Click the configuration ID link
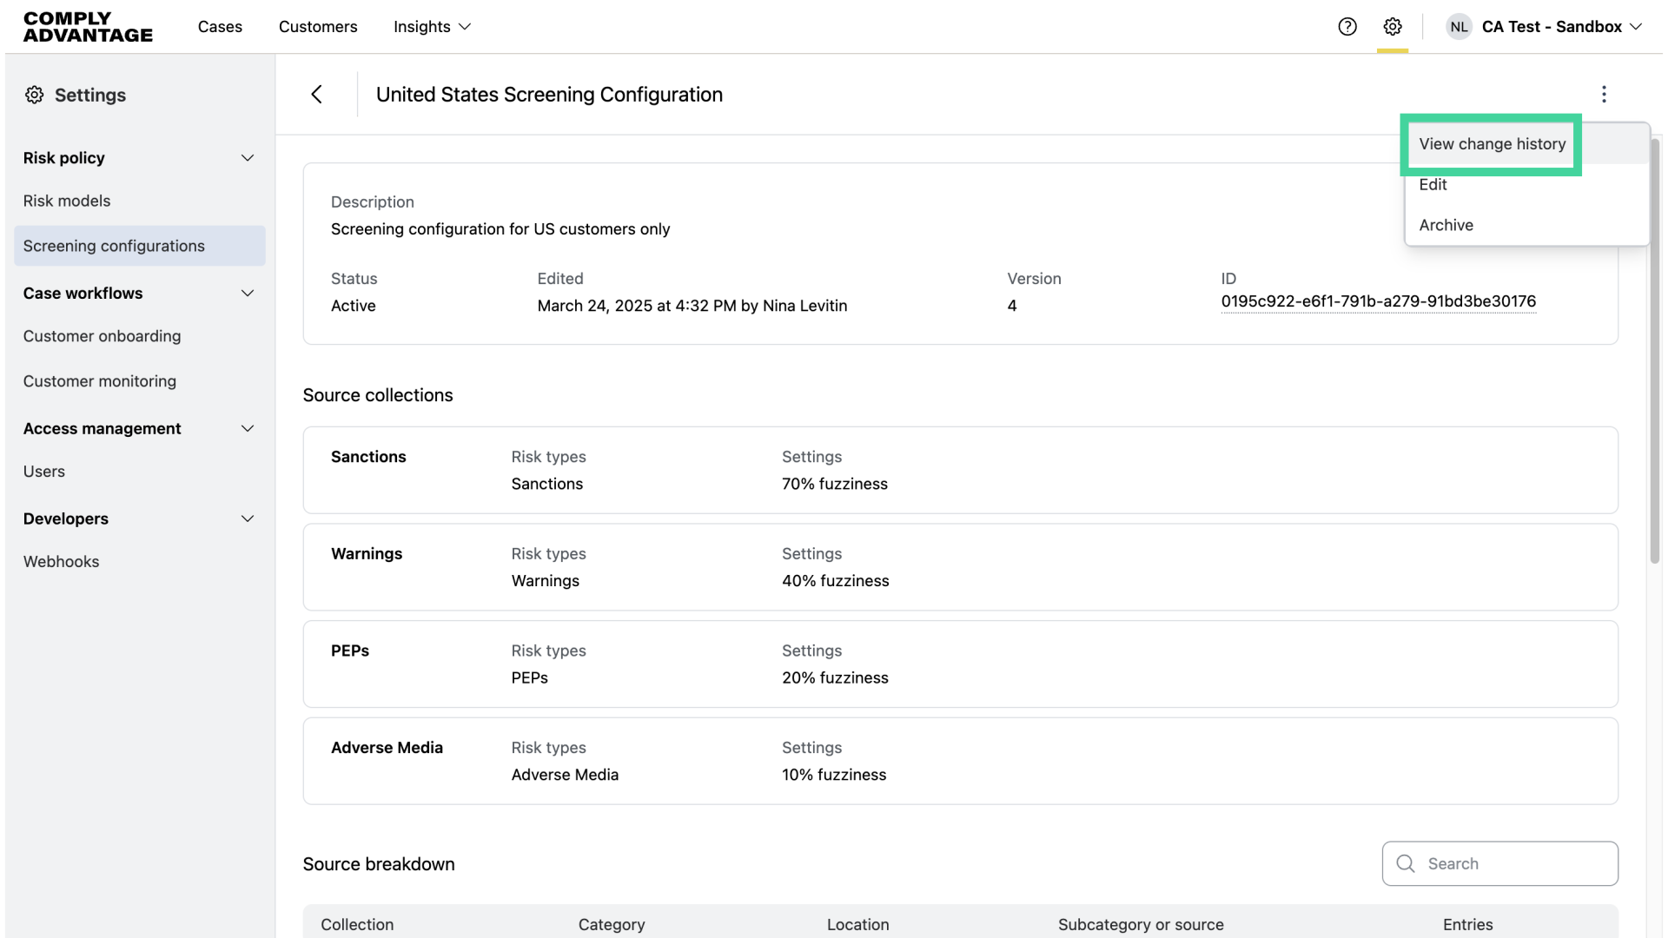The image size is (1668, 938). click(x=1378, y=301)
